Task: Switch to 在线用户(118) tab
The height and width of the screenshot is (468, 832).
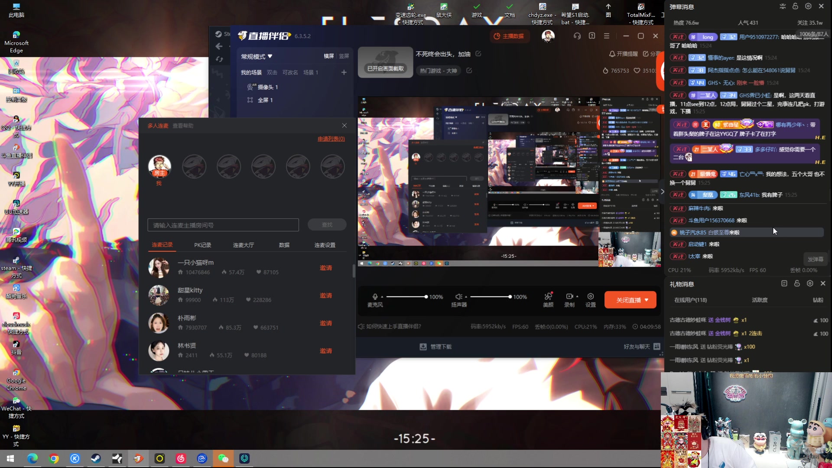Action: coord(690,300)
